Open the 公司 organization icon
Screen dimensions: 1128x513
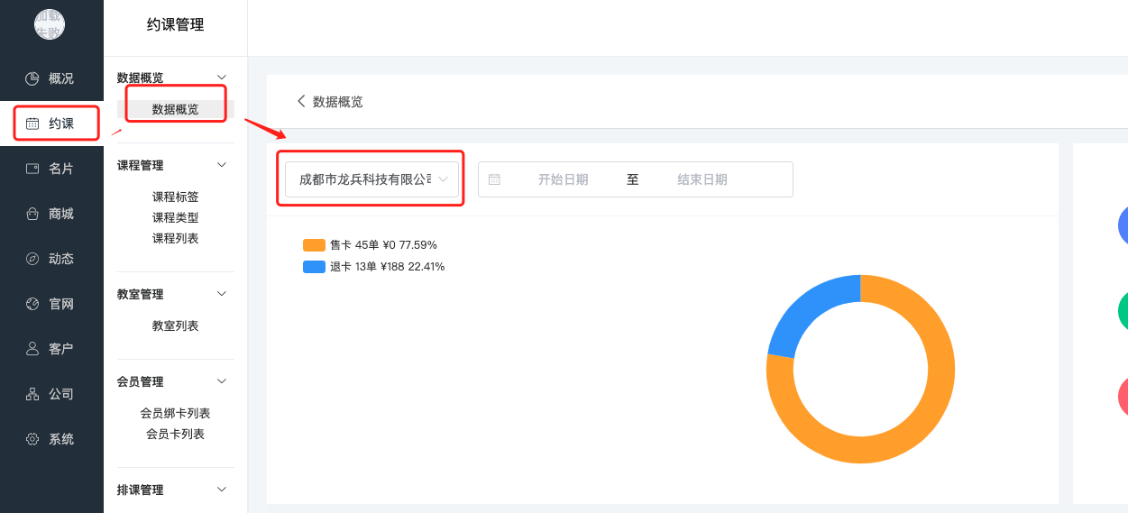click(x=32, y=394)
